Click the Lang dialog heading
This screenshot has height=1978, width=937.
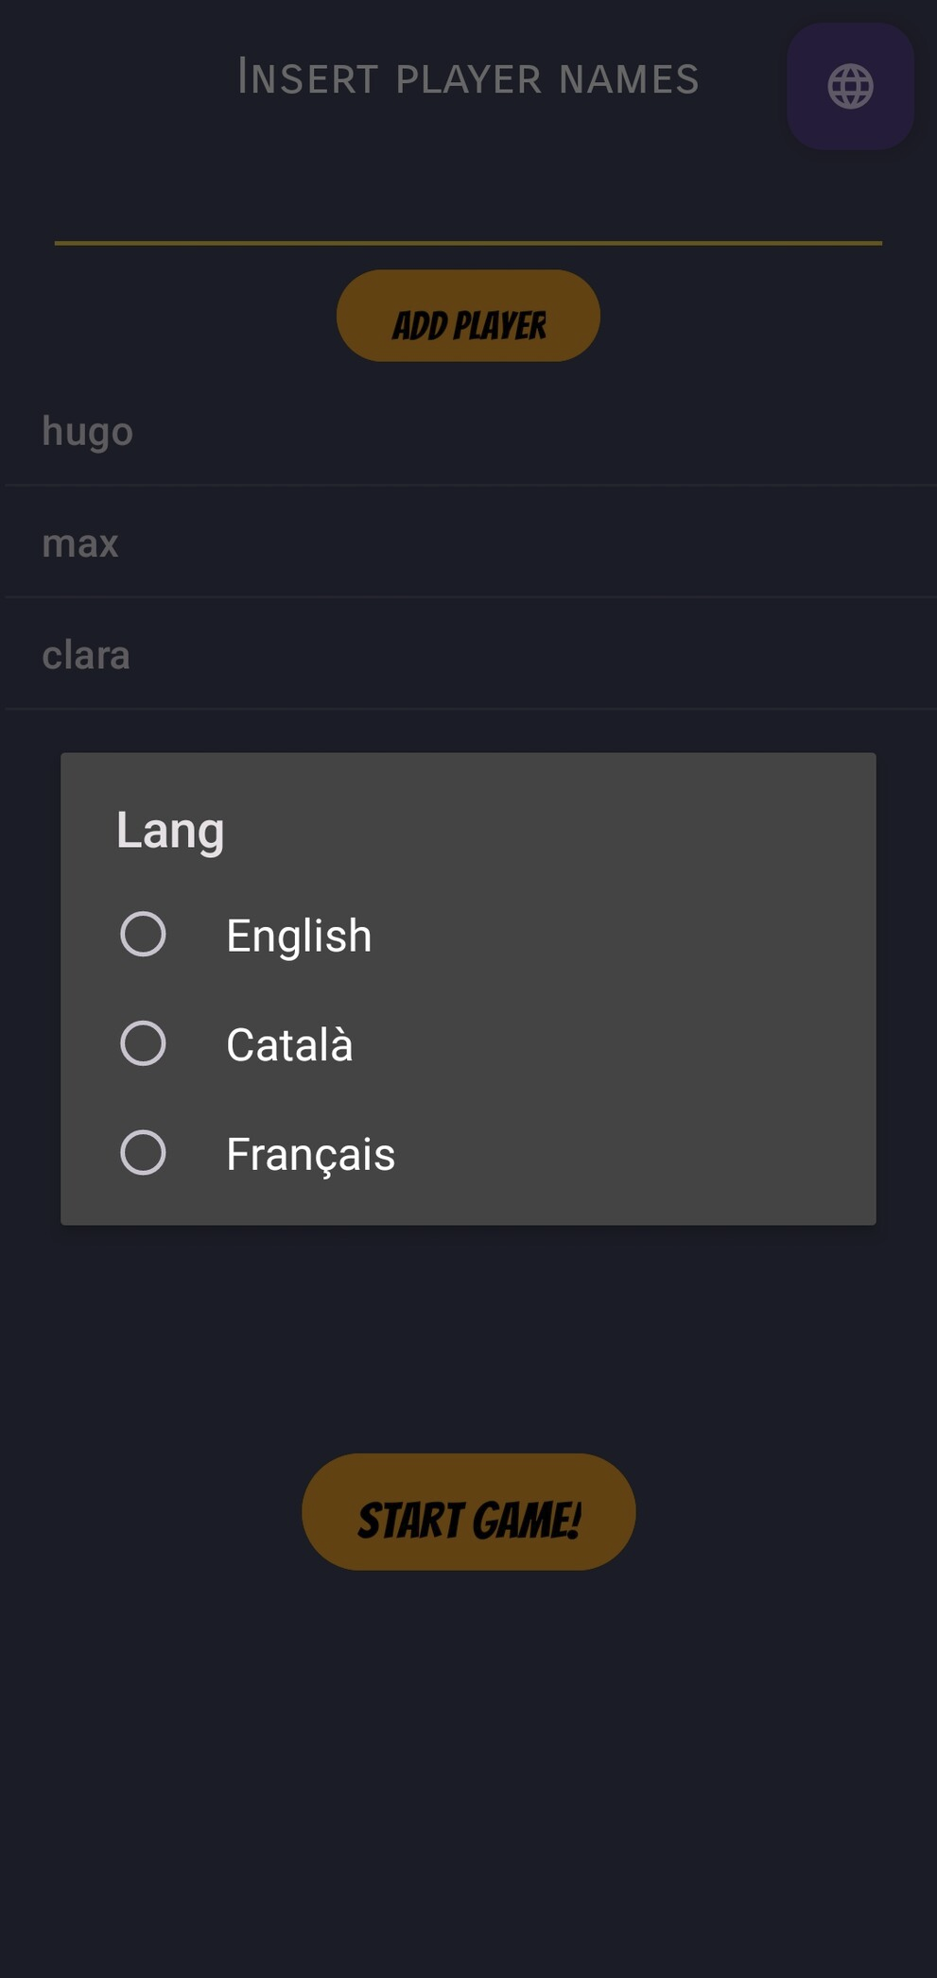[x=170, y=830]
